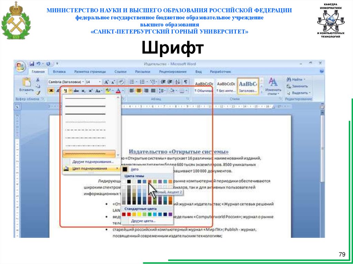
Task: Click the format painter brush icon
Action: 38,93
